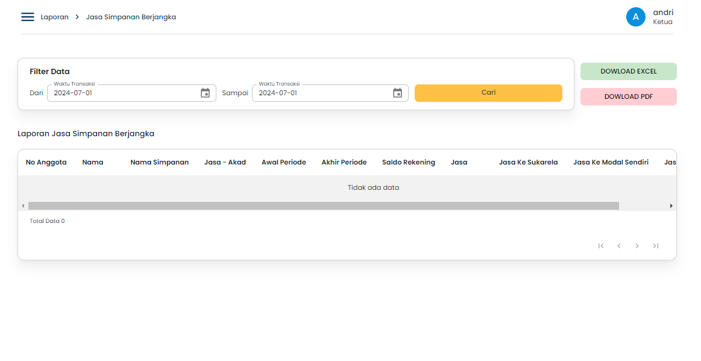Select the Nama Simpanan column header

tap(159, 162)
